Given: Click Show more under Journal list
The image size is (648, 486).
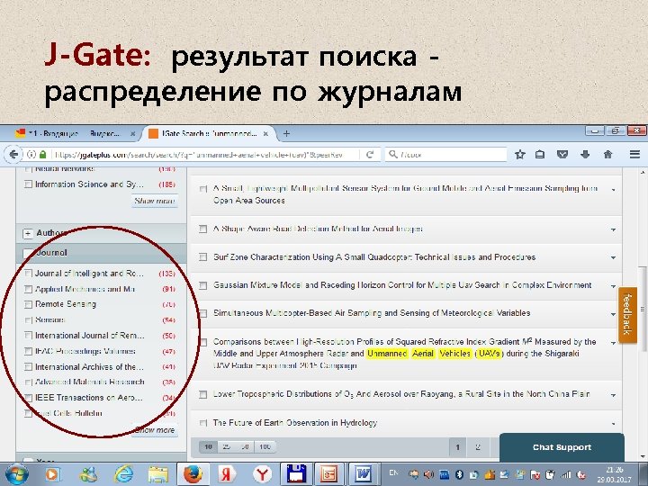Looking at the screenshot, I should pyautogui.click(x=155, y=430).
